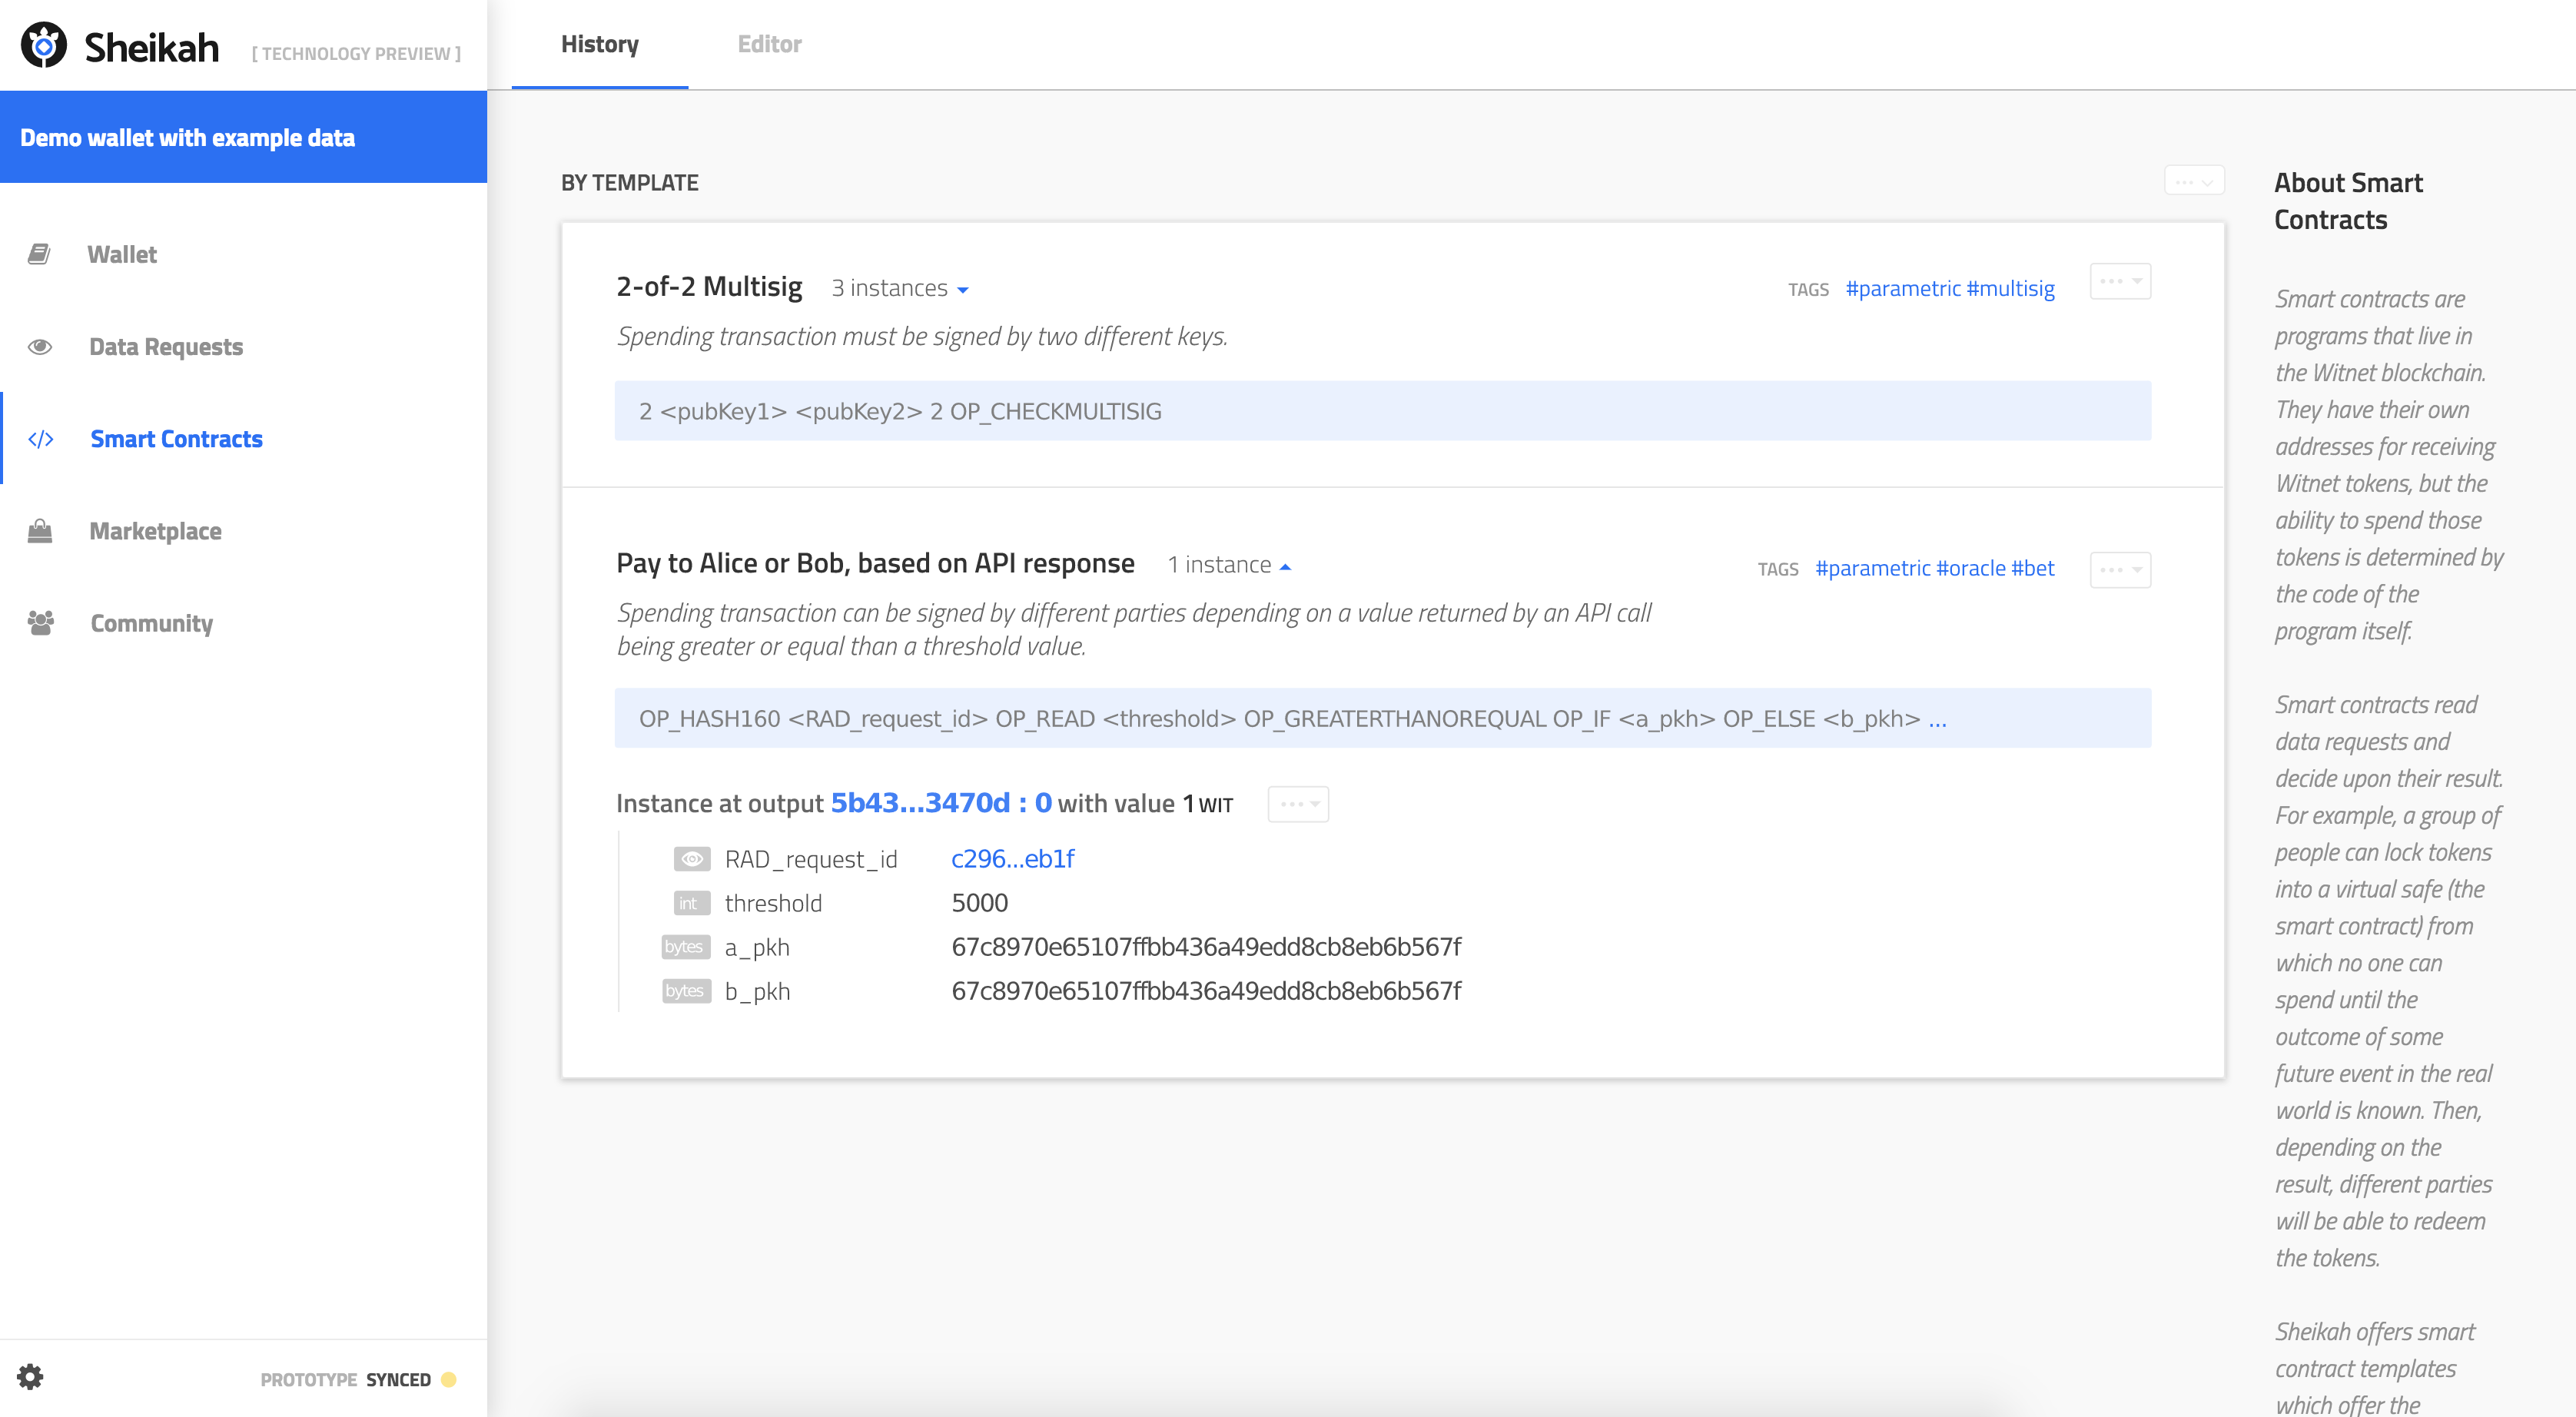Click the b_pkh parameter label
The height and width of the screenshot is (1417, 2576).
coord(757,991)
